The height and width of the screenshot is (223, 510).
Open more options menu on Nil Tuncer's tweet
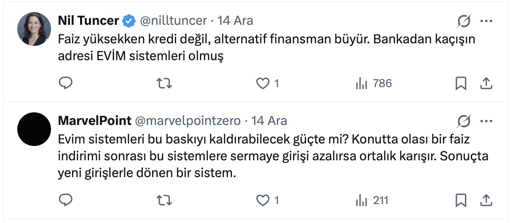(486, 21)
